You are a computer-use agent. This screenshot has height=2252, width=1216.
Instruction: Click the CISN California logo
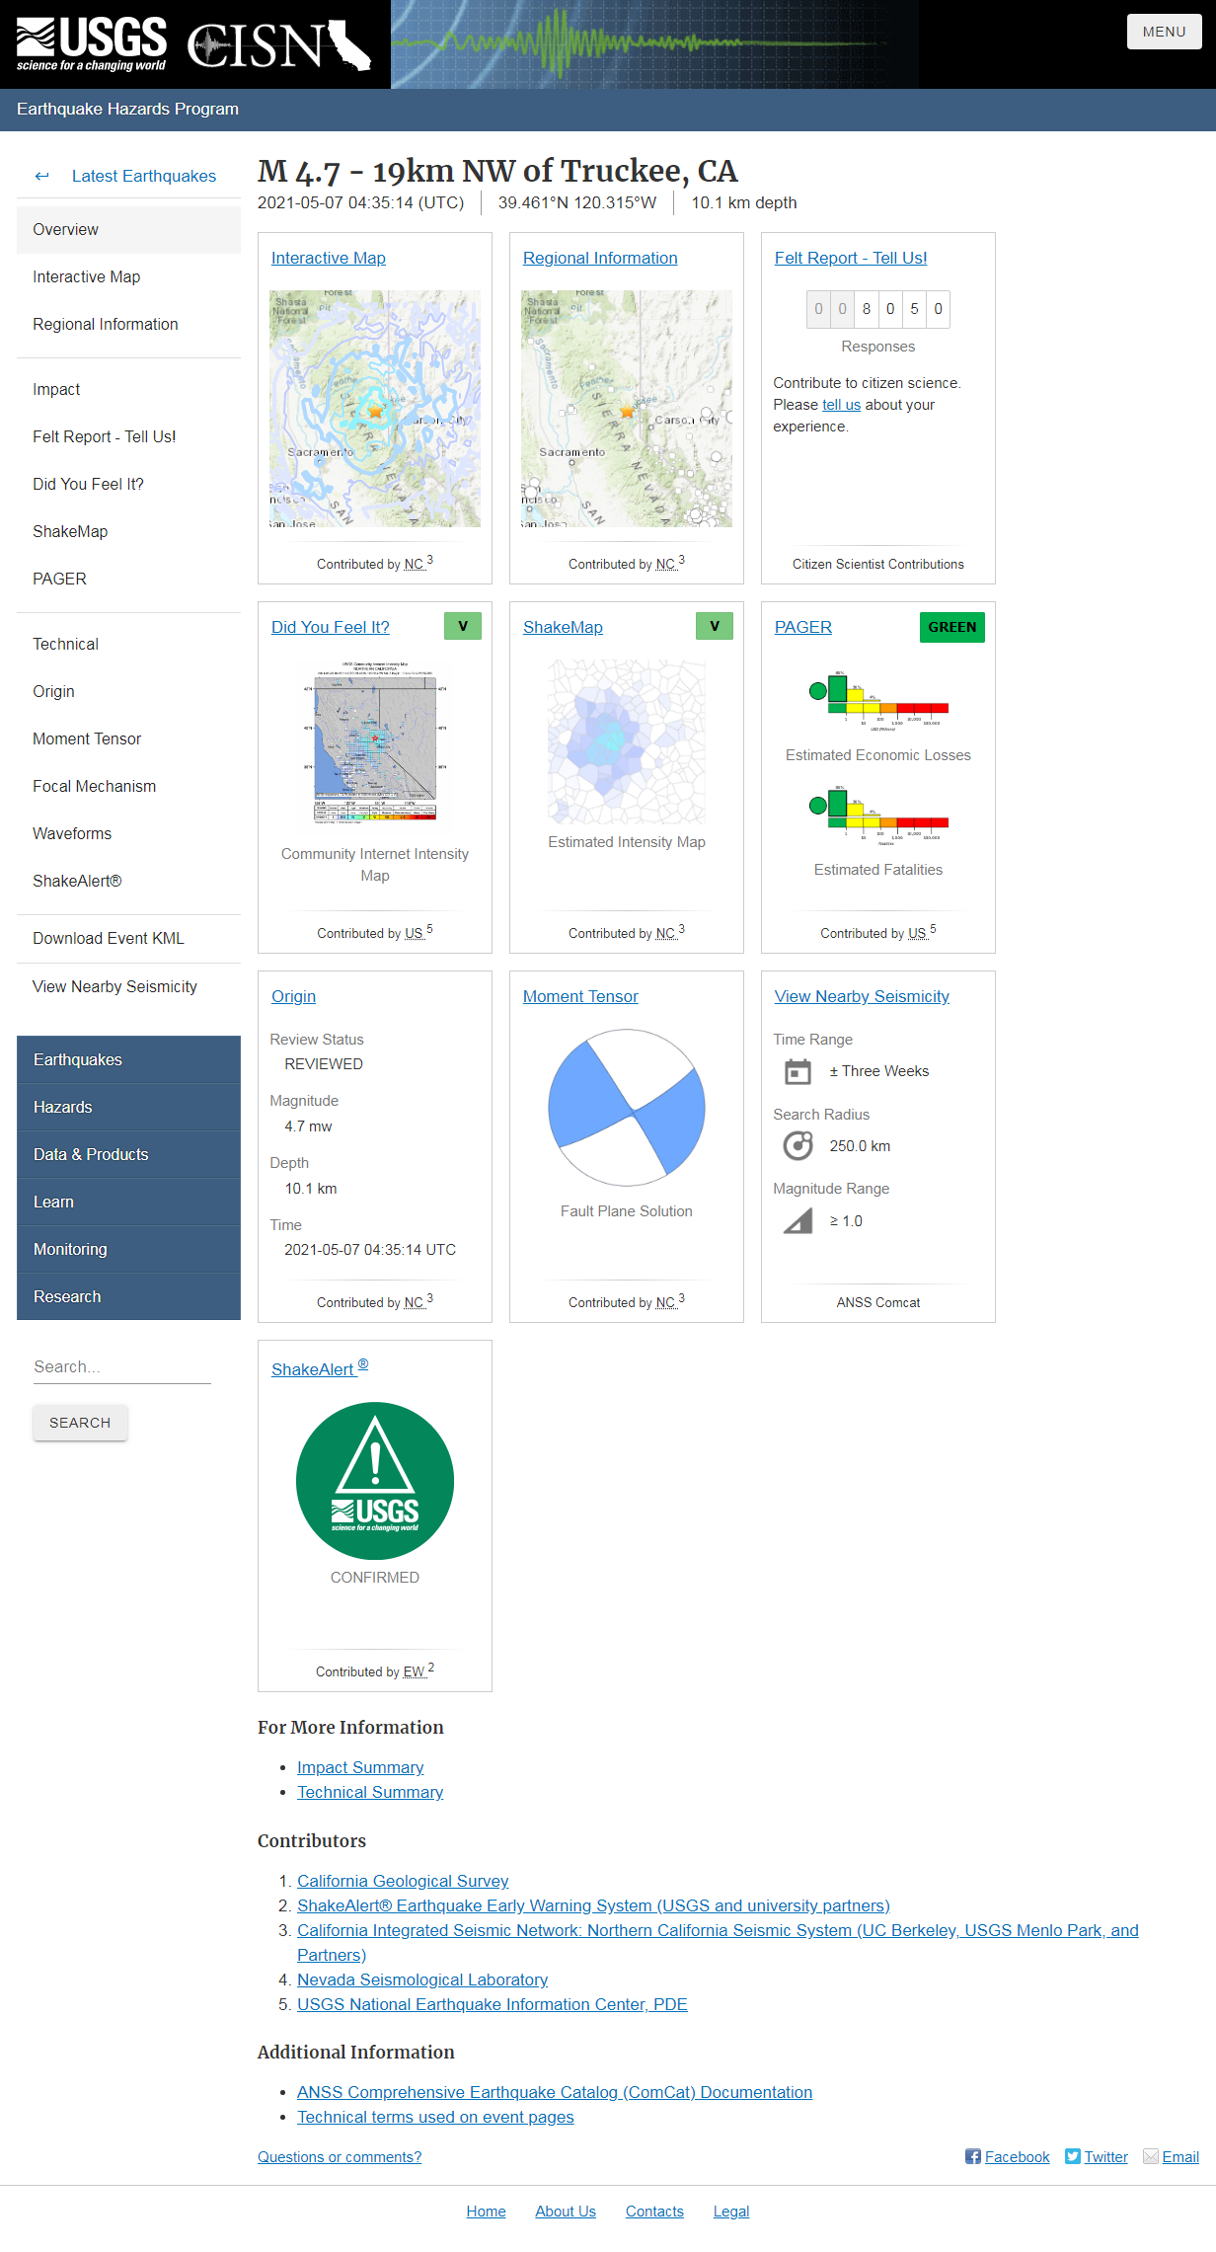(279, 45)
